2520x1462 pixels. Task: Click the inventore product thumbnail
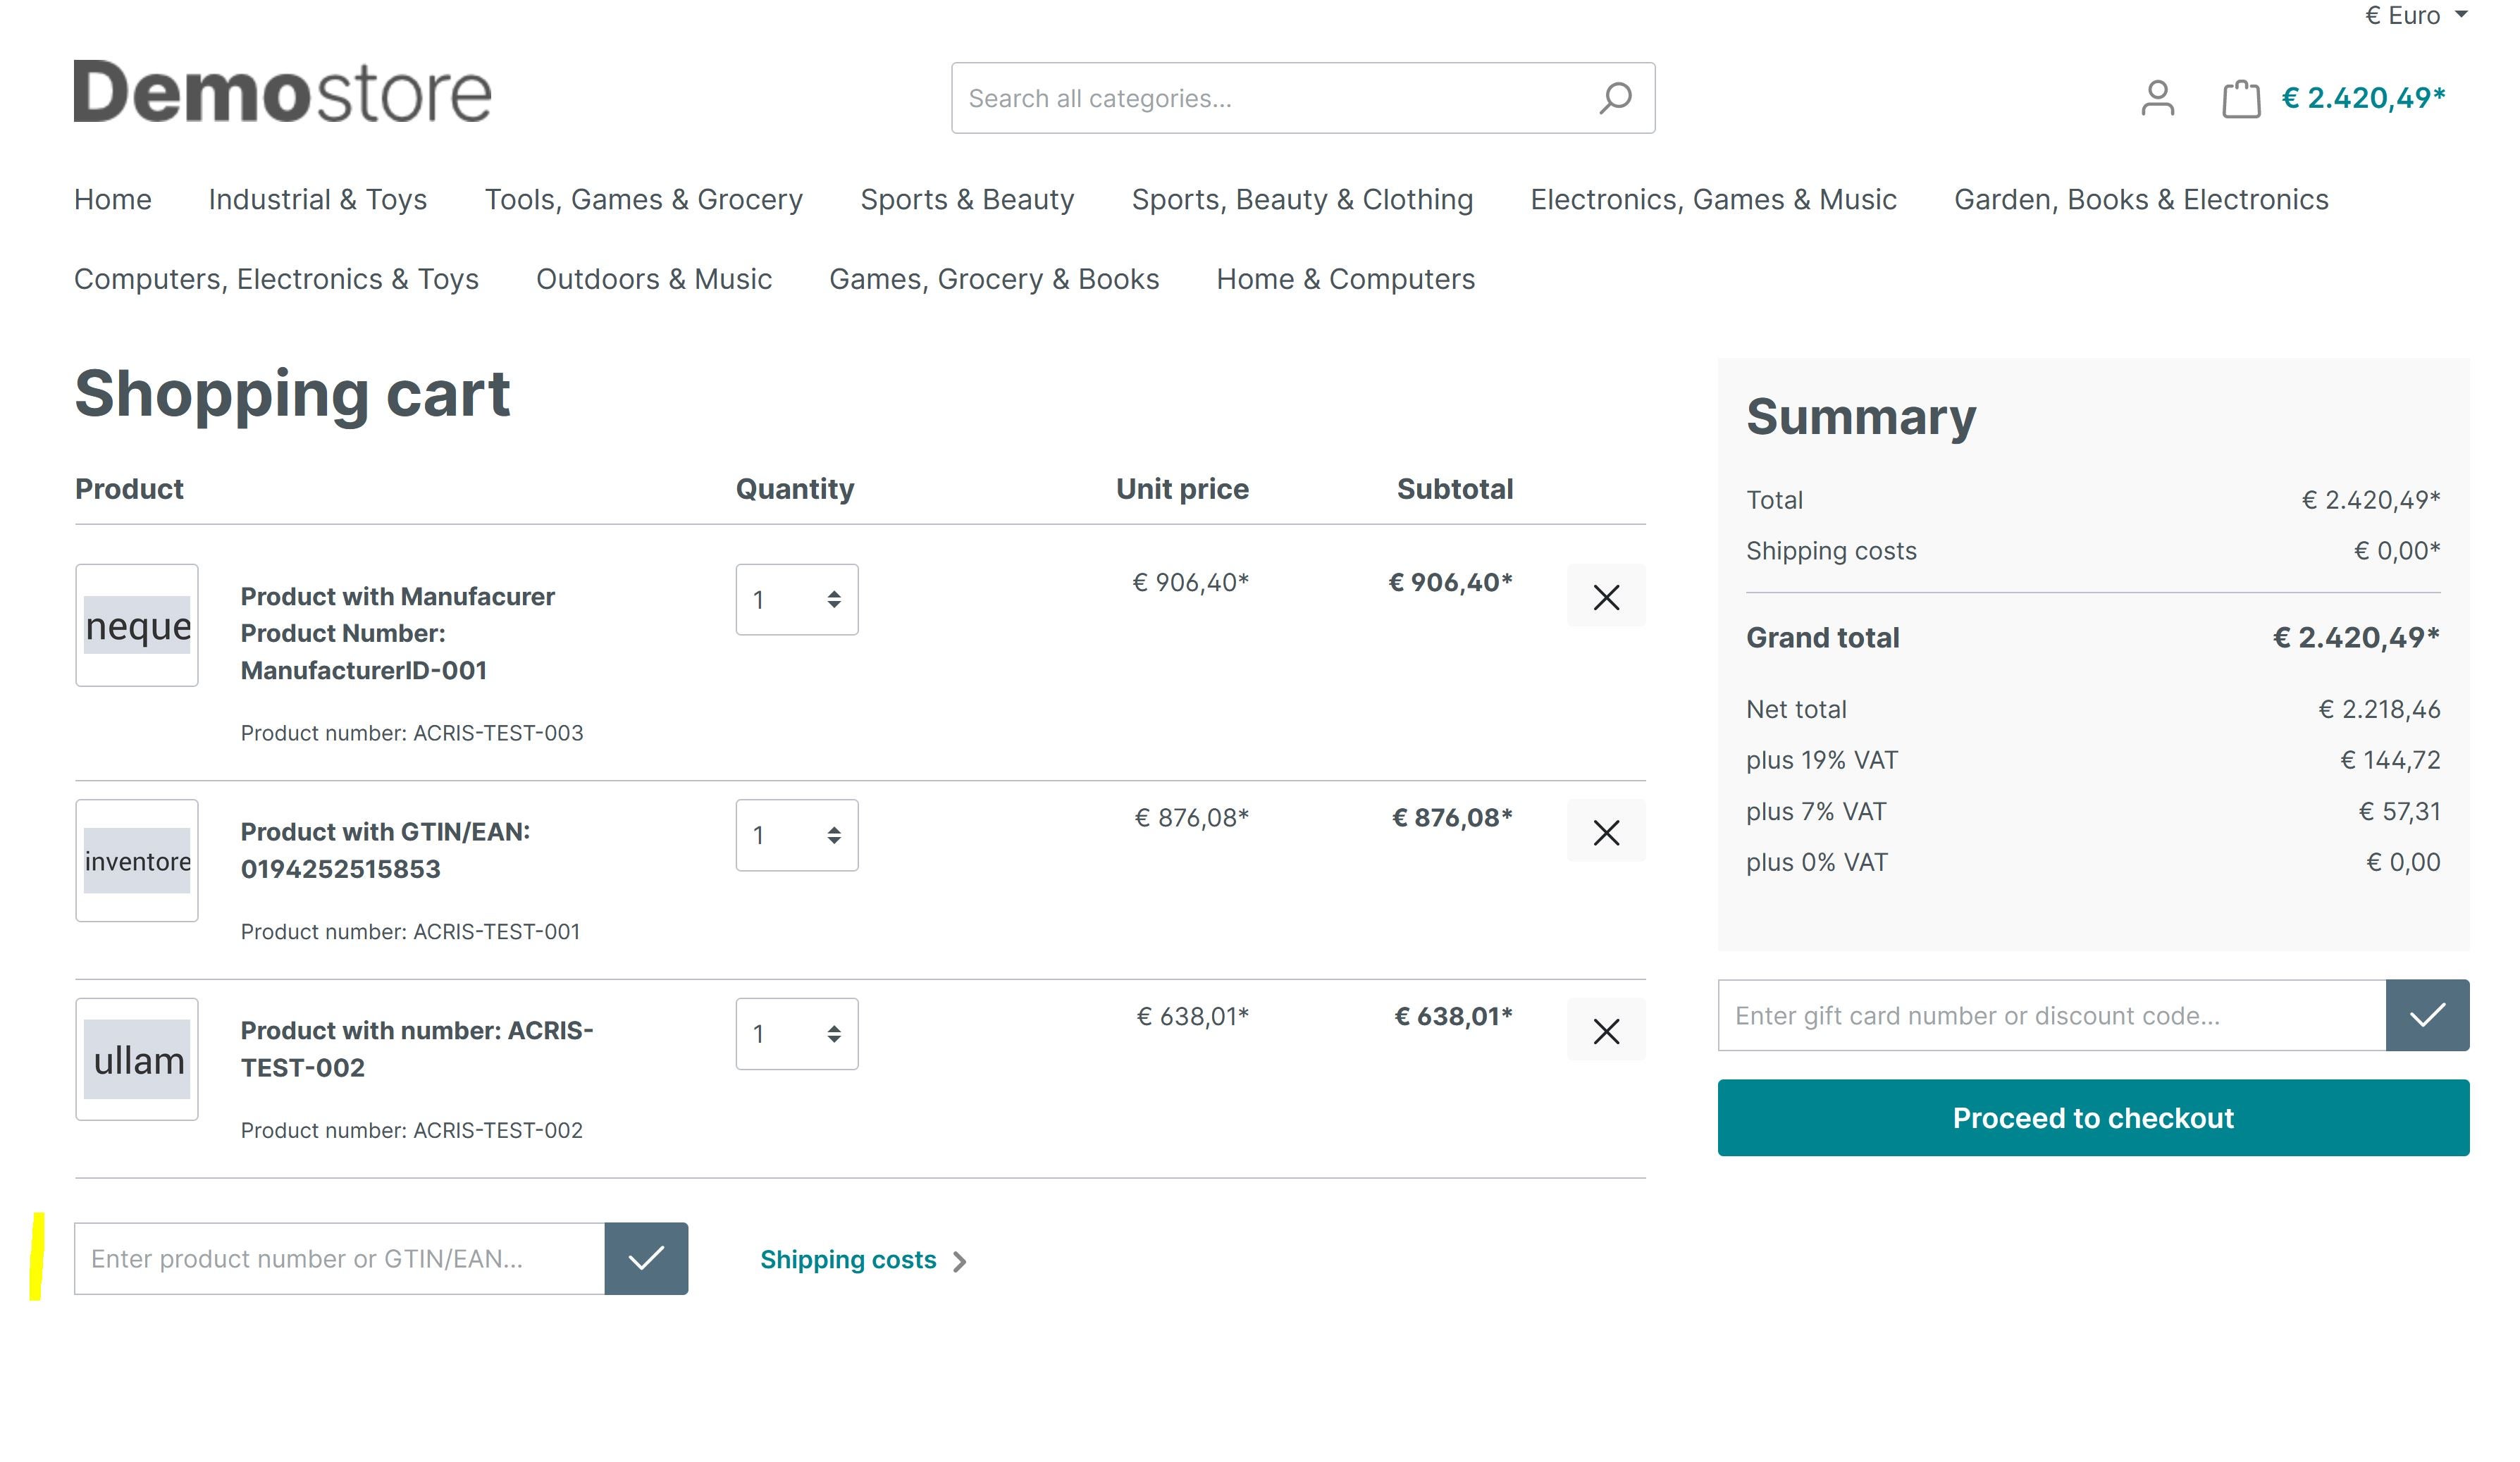pos(137,861)
